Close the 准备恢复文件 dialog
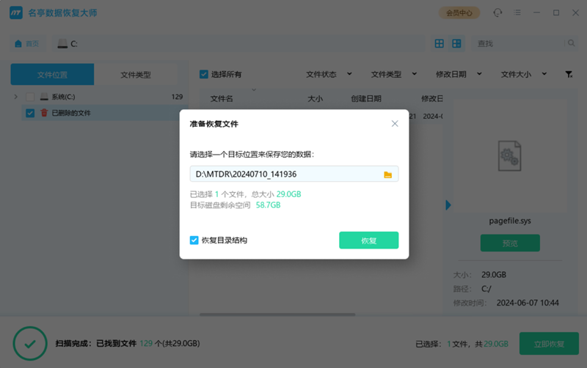 [x=395, y=123]
